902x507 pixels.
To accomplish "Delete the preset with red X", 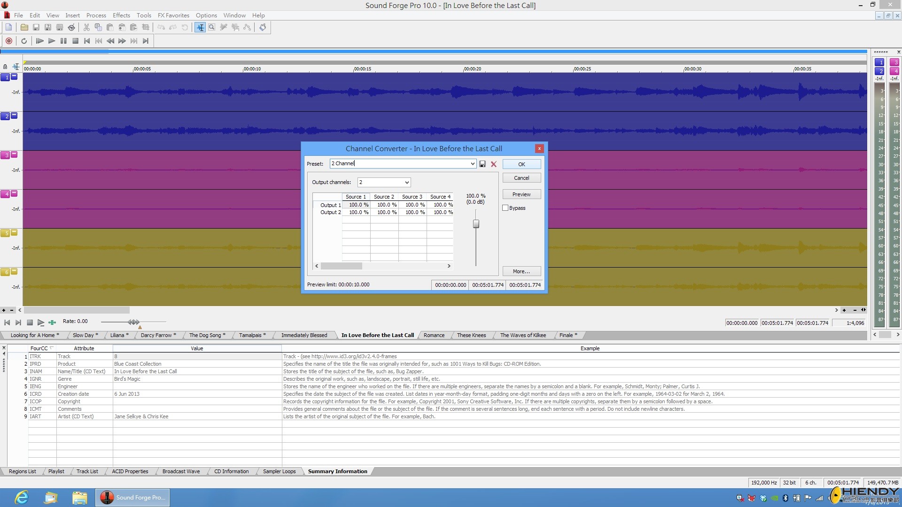I will (494, 164).
